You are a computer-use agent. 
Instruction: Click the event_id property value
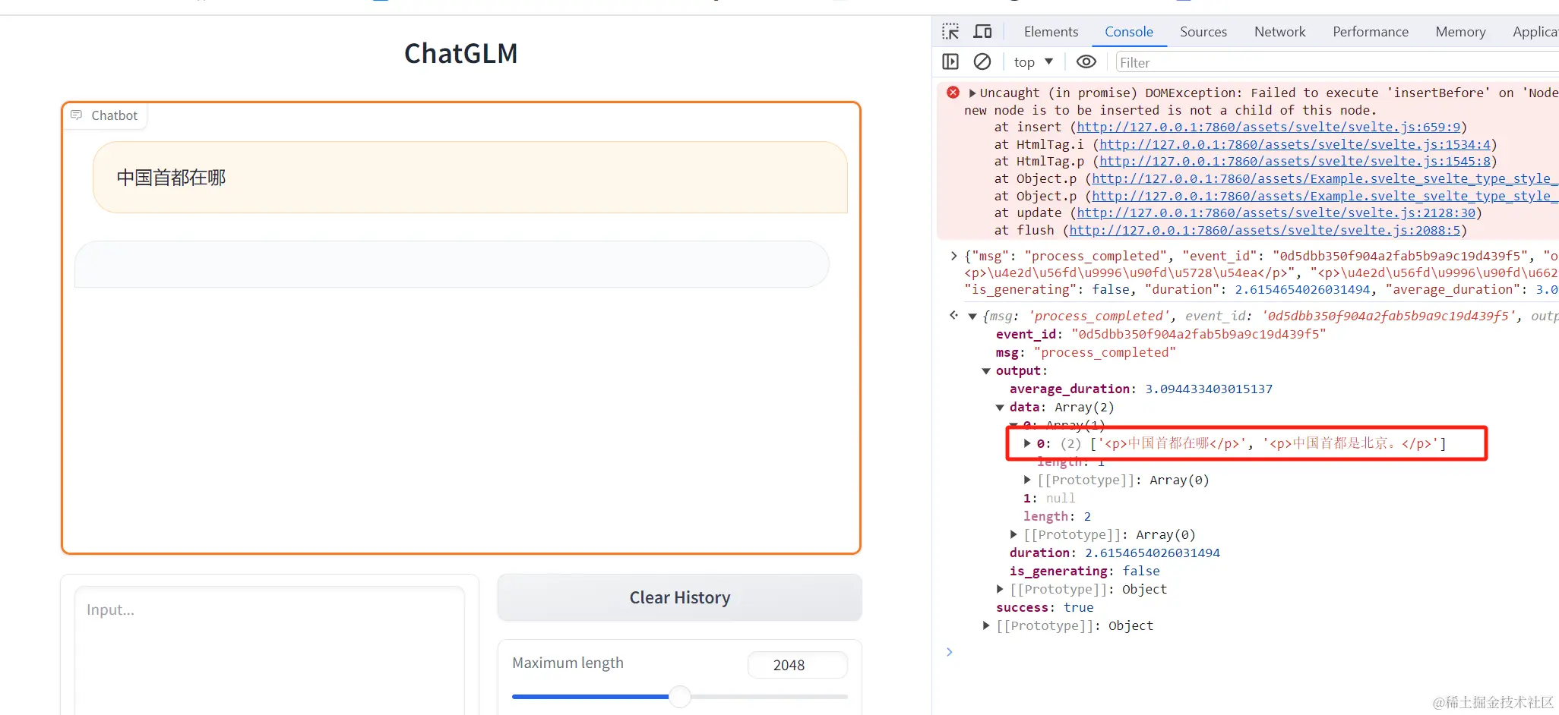(1198, 334)
